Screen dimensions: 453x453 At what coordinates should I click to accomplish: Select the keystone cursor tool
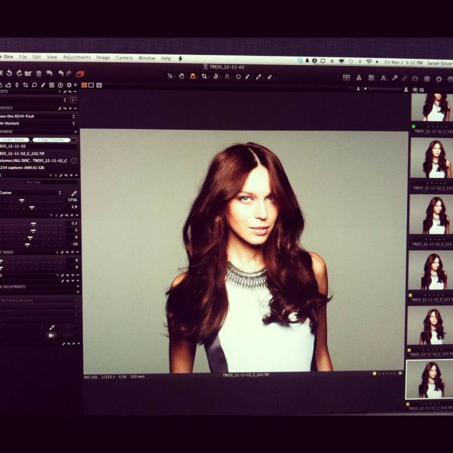click(227, 76)
